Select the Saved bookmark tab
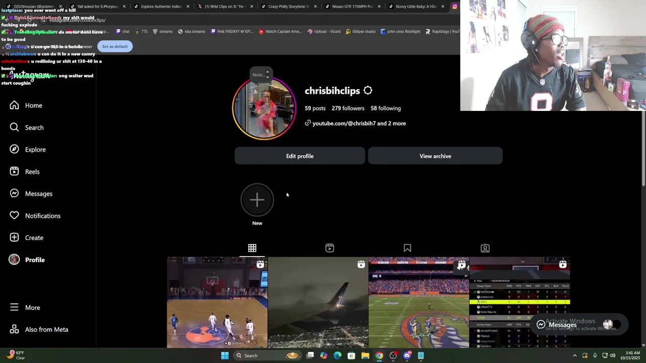This screenshot has width=646, height=363. pos(407,248)
